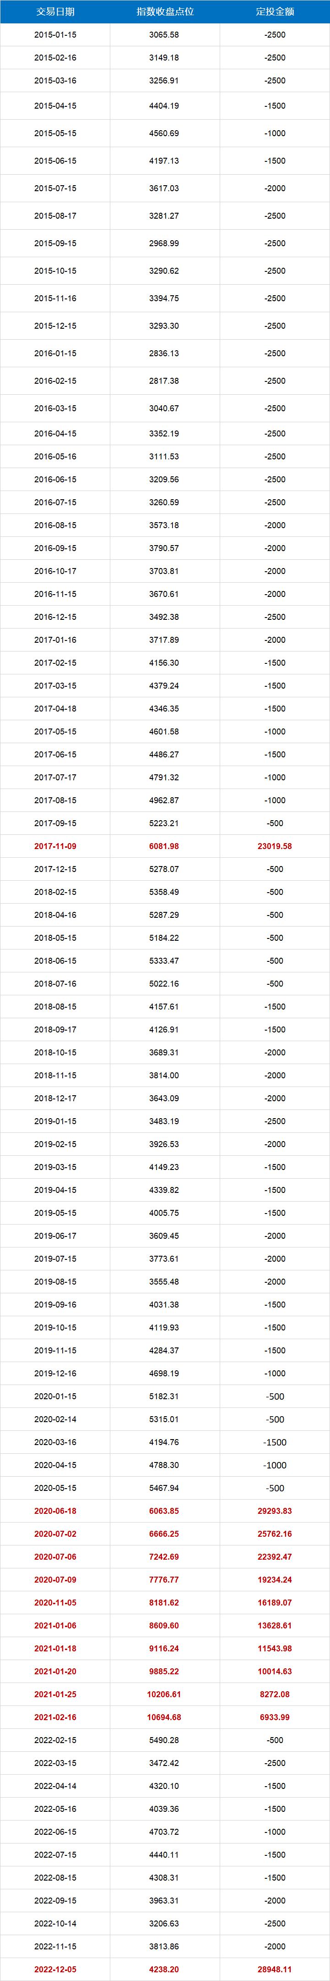Click the 交易日期 column header
This screenshot has height=1981, width=330.
click(55, 11)
